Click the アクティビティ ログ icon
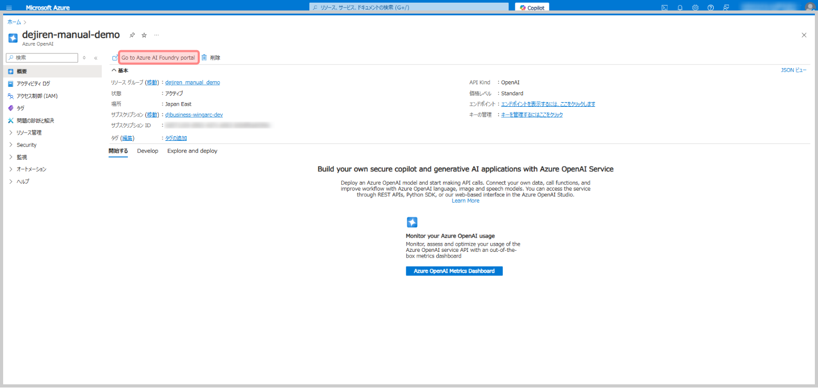818x388 pixels. (10, 84)
